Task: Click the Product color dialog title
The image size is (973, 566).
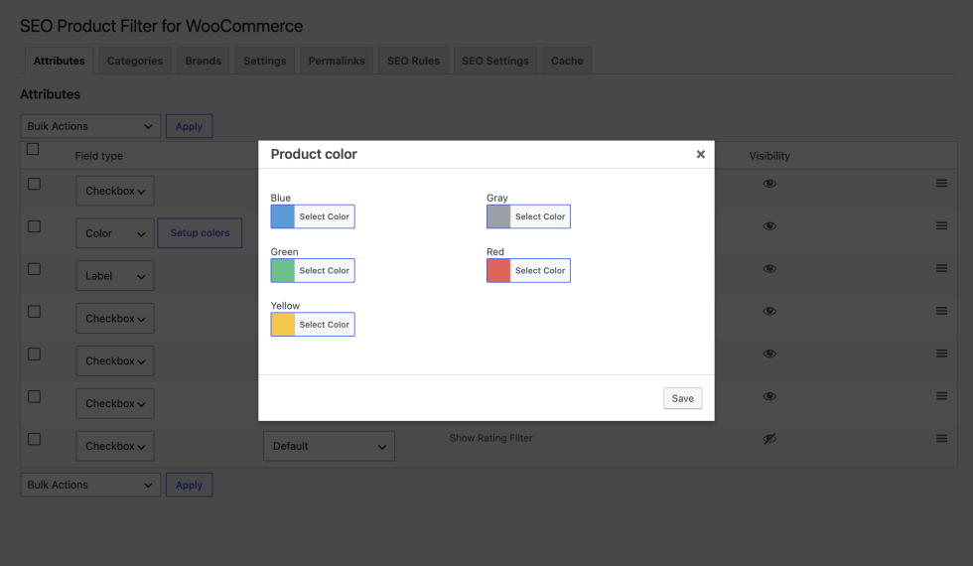Action: pyautogui.click(x=314, y=154)
